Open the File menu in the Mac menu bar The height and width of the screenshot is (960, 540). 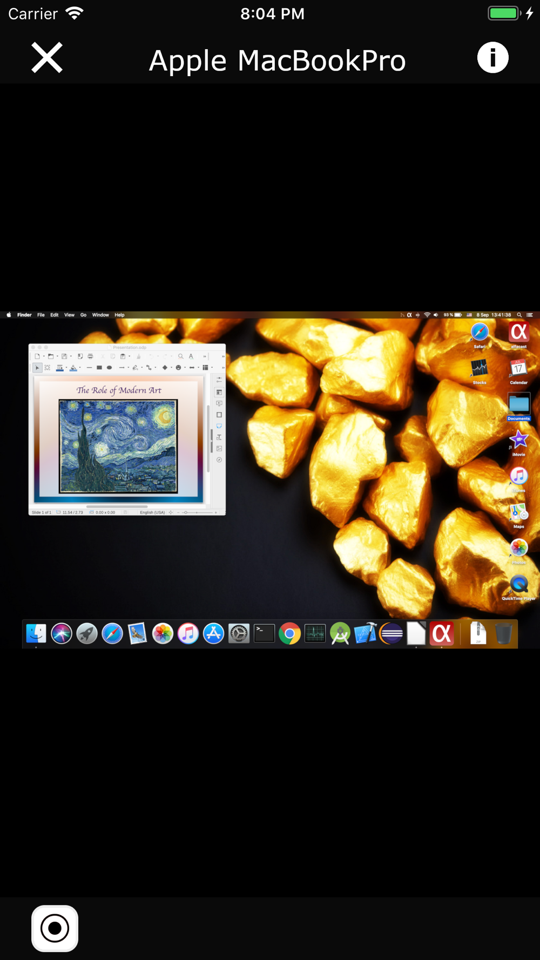[41, 315]
